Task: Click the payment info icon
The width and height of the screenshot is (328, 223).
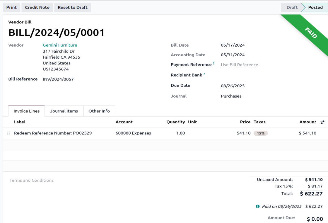Action: 258,207
